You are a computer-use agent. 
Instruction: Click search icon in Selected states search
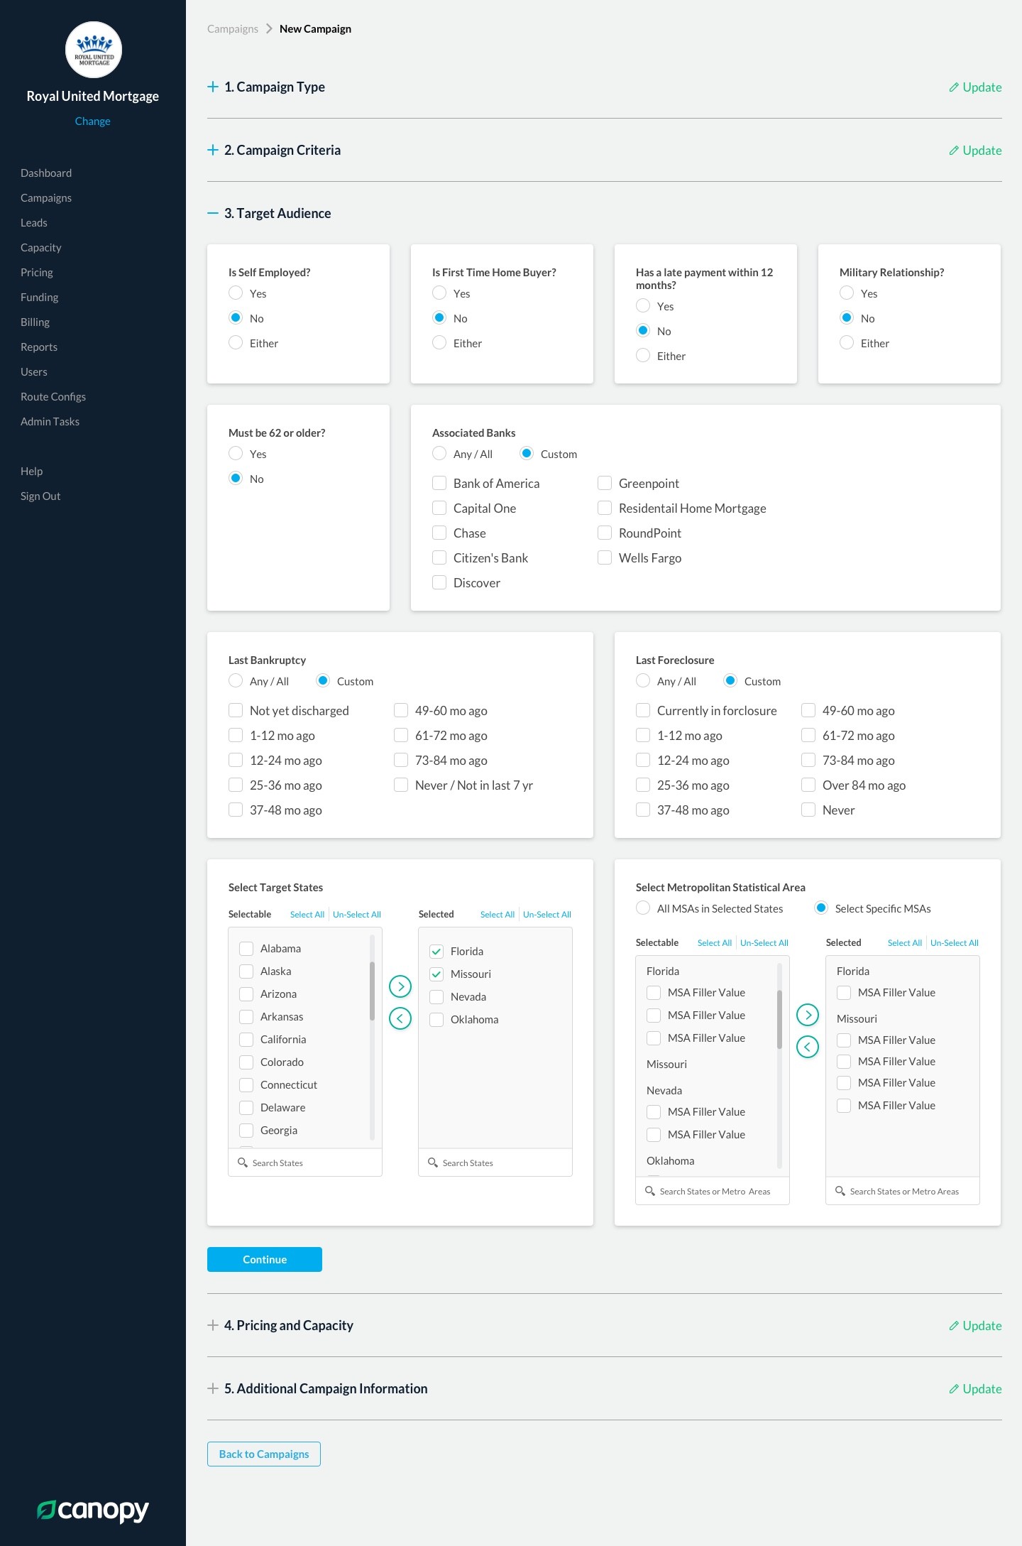(433, 1163)
